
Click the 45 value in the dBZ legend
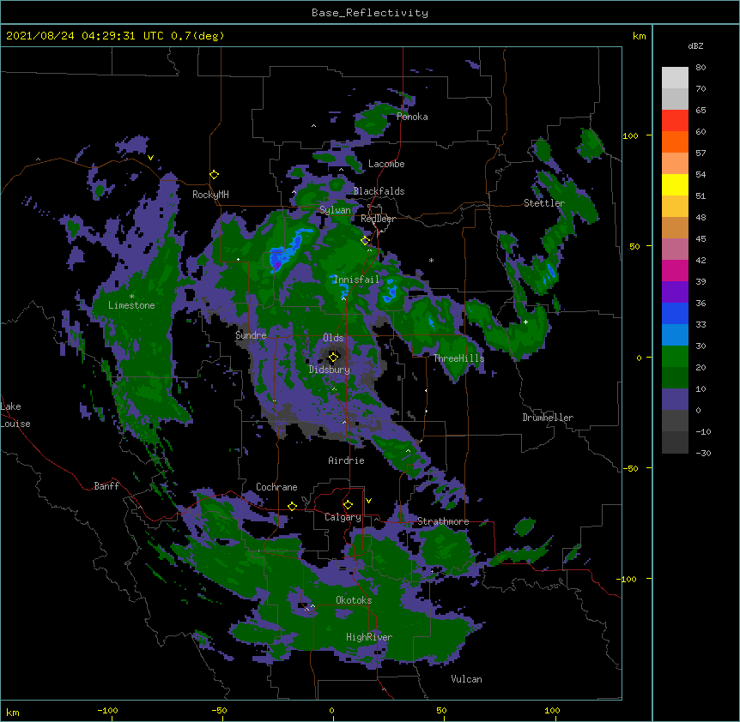click(701, 238)
